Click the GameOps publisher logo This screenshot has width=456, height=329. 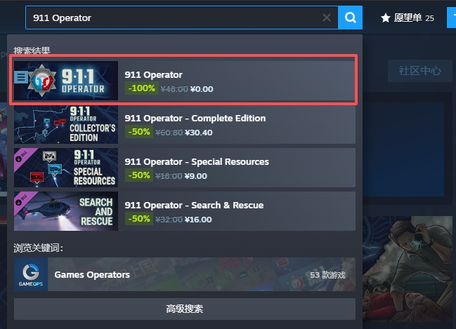tap(31, 274)
